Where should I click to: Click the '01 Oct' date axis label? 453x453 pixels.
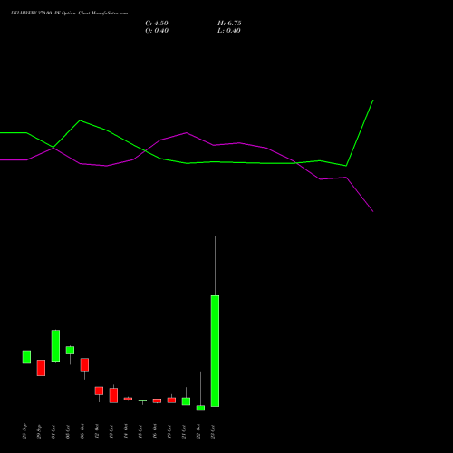coord(53,431)
